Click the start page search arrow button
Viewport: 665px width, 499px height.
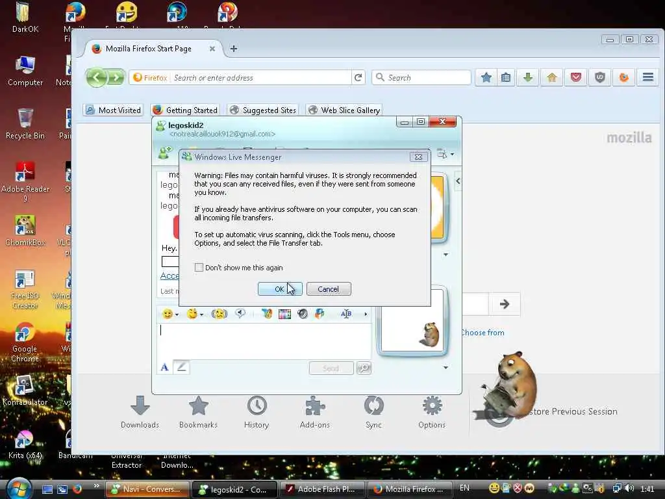pos(504,304)
